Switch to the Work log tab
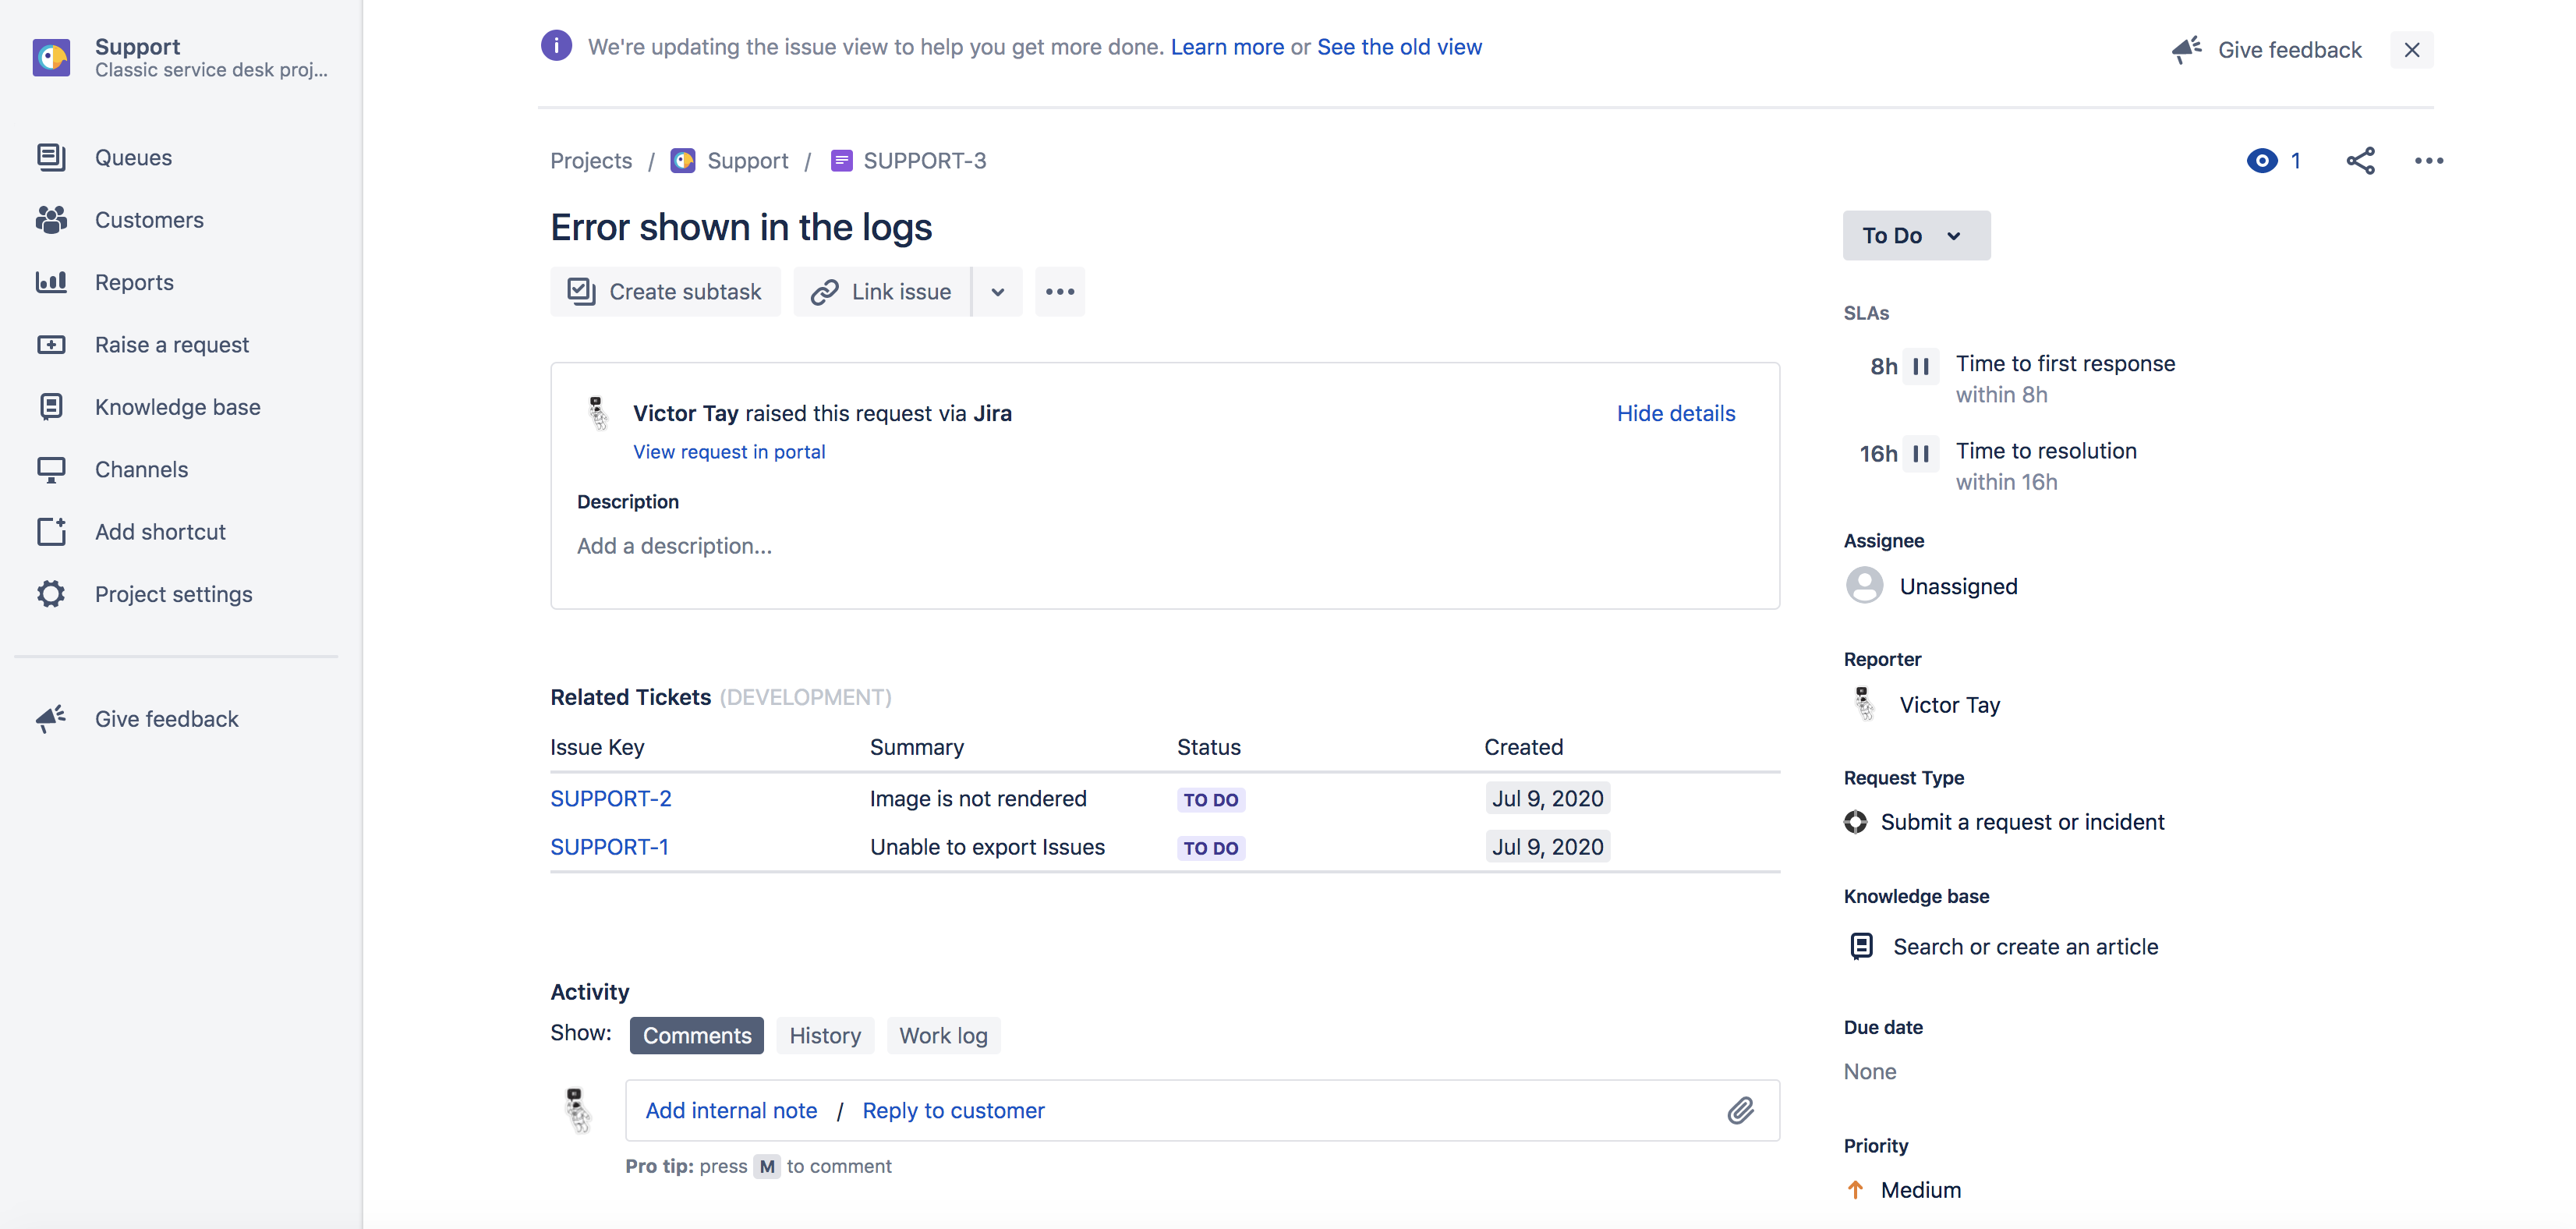Image resolution: width=2576 pixels, height=1229 pixels. point(942,1035)
